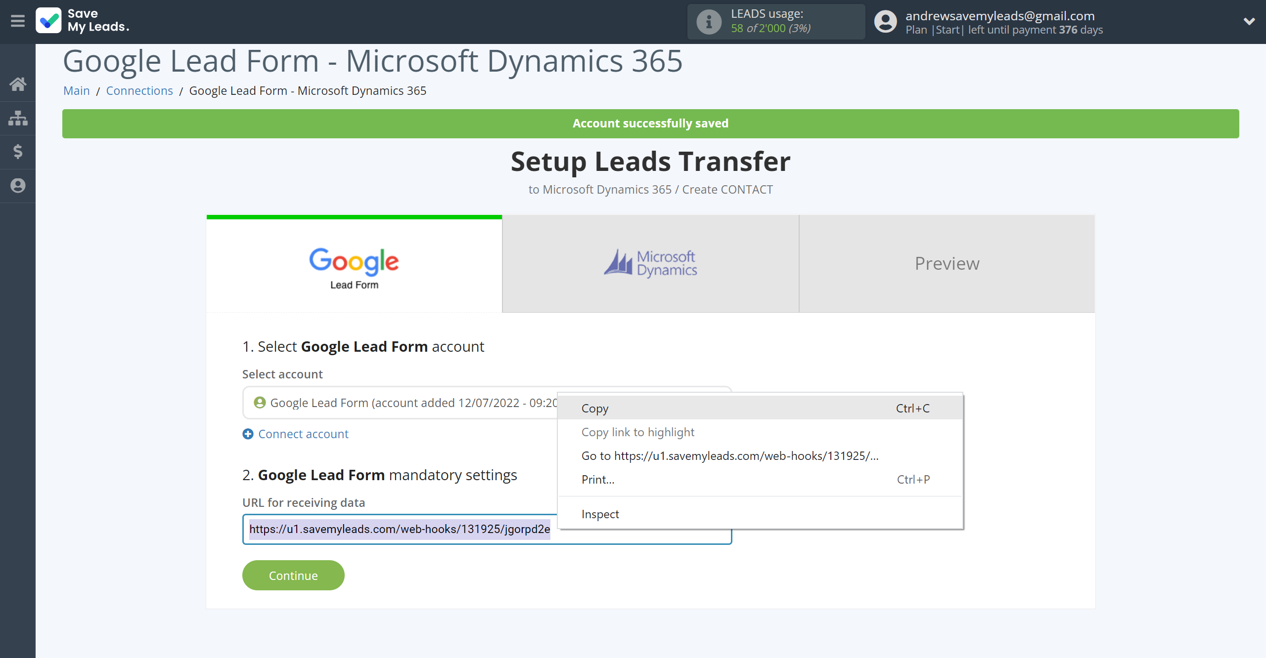
Task: Click the account email andrewsavemyleads@gmail.com
Action: click(x=1000, y=16)
